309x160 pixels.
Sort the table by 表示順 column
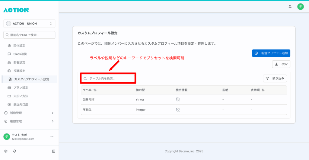click(x=263, y=90)
